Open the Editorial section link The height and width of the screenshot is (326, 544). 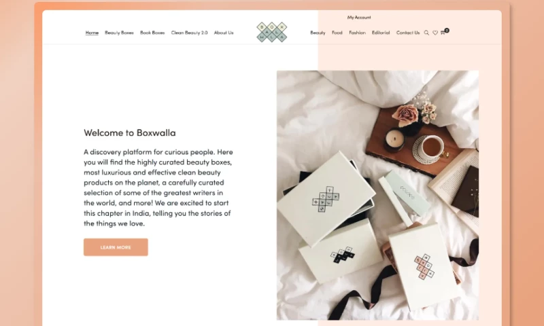(x=381, y=33)
